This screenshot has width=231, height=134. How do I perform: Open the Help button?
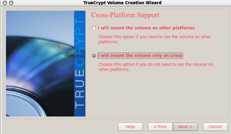(130, 127)
